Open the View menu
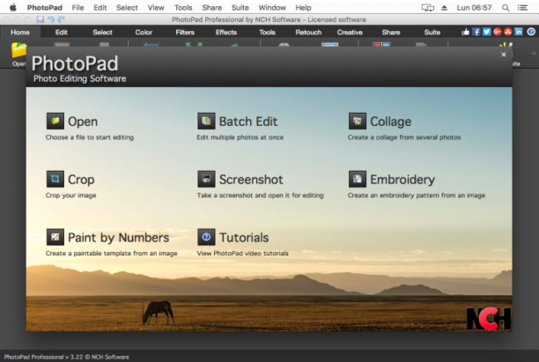Viewport: 539px width, 362px height. (x=156, y=8)
